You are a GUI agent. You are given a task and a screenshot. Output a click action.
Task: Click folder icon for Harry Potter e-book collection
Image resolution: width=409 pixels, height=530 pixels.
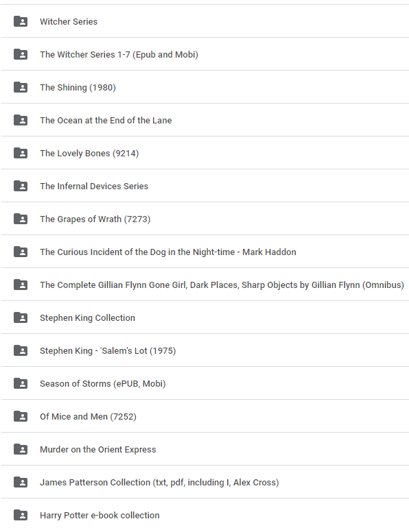point(21,515)
